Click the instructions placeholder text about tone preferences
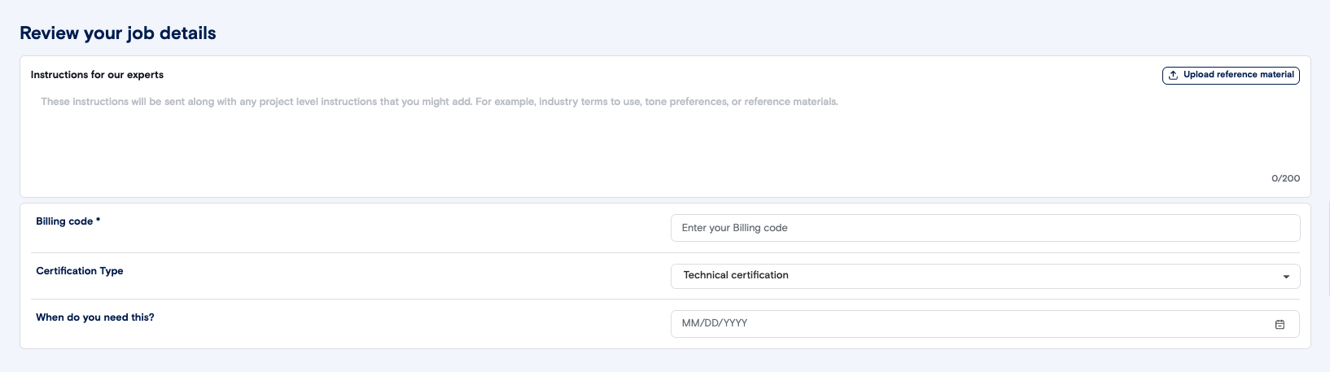The image size is (1330, 372). pos(684,102)
